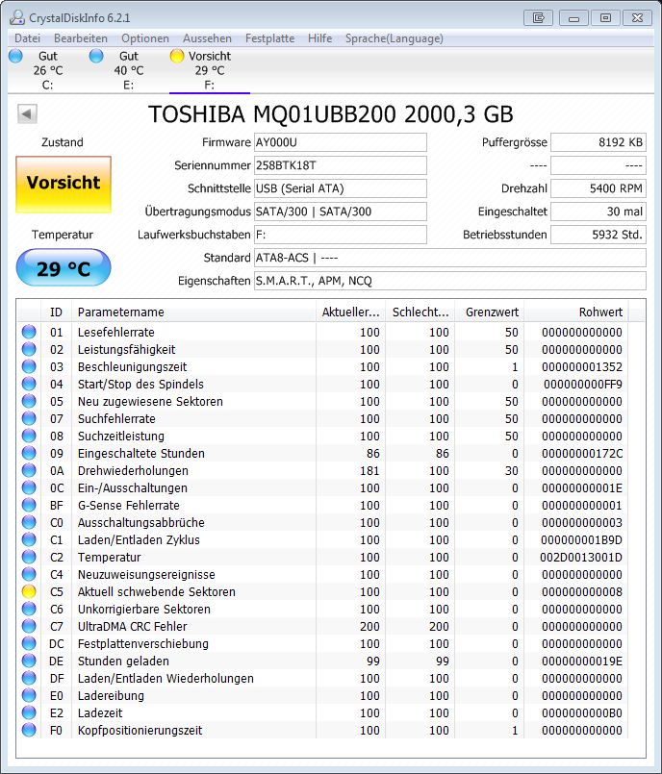662x774 pixels.
Task: Click the status icon for Beschleunigungszeit
Action: [29, 366]
